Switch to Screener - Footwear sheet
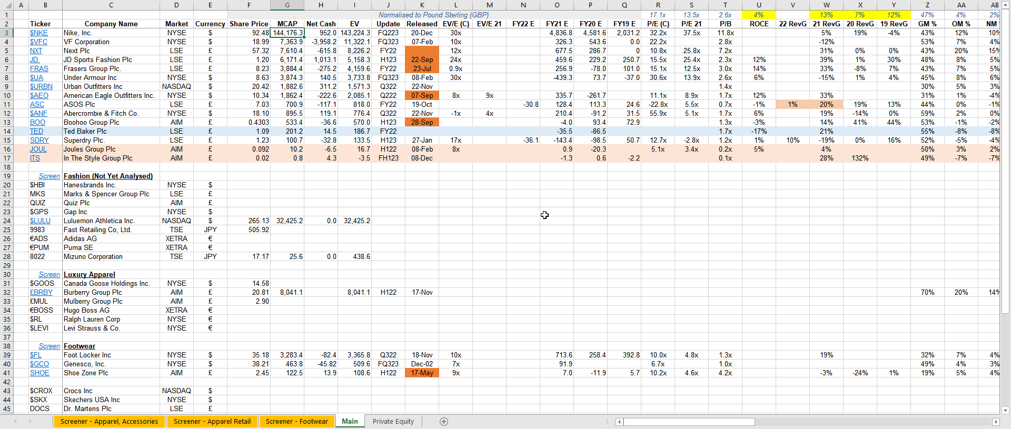The image size is (1011, 429). pyautogui.click(x=296, y=422)
